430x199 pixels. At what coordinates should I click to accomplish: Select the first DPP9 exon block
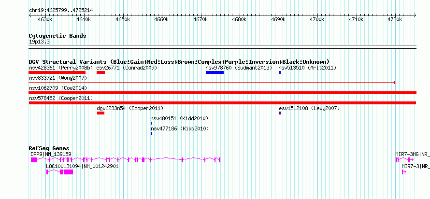[34, 160]
